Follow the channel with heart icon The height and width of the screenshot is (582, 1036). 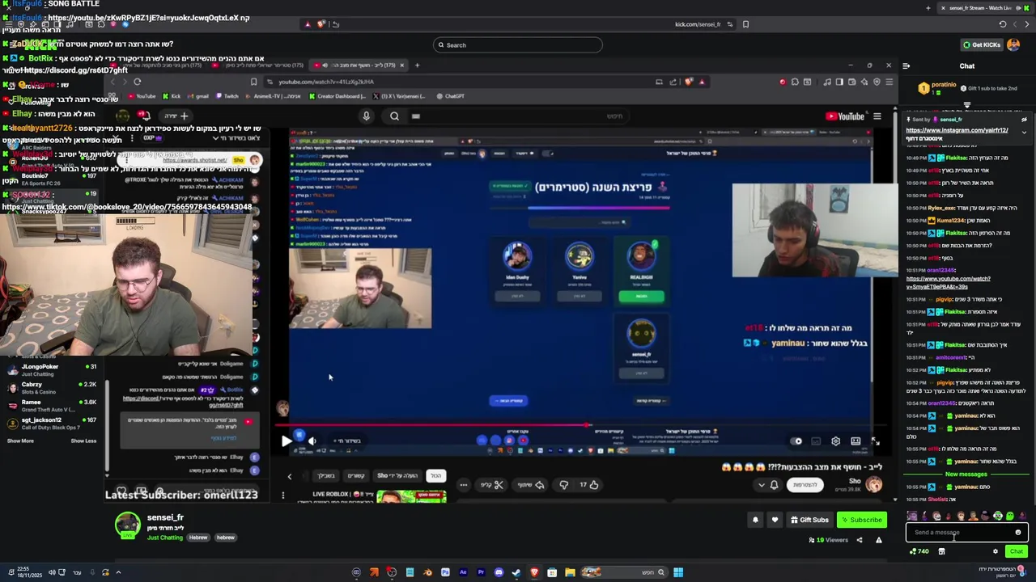click(775, 520)
